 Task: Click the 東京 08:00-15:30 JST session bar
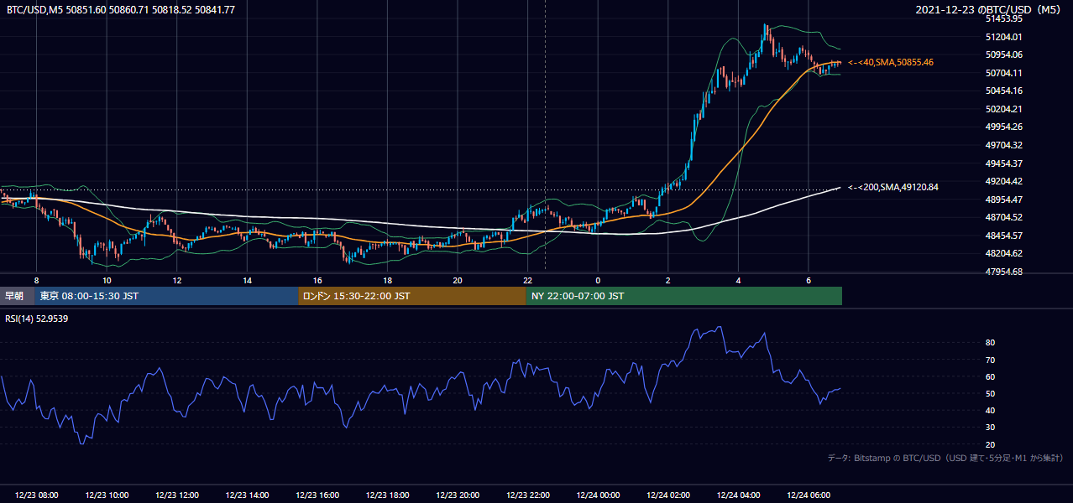pyautogui.click(x=166, y=296)
